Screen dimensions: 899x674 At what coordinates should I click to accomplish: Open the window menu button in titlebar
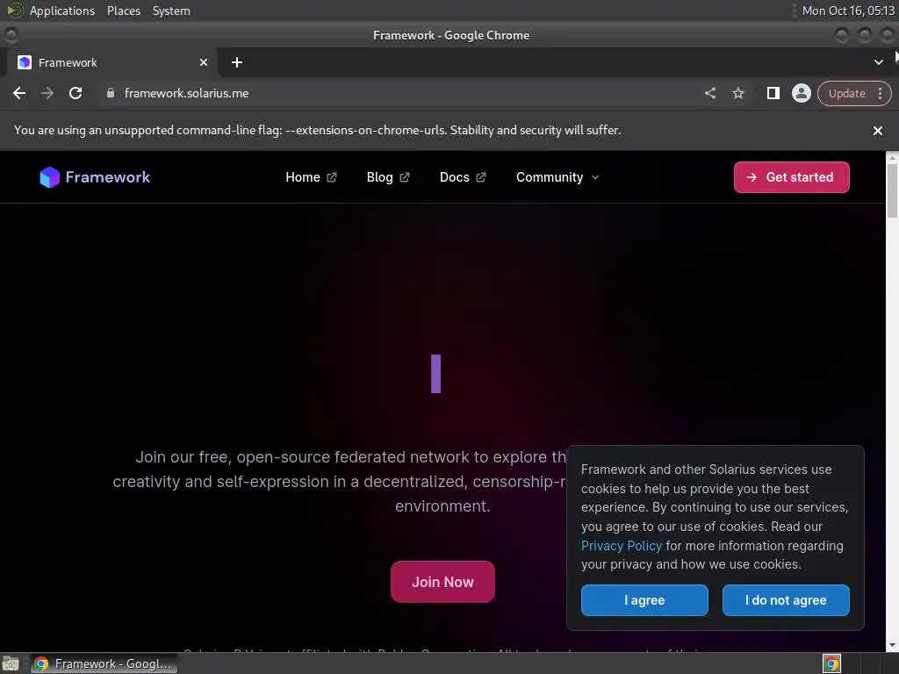[11, 35]
